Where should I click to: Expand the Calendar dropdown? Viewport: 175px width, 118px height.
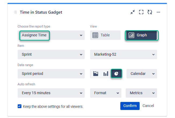click(142, 74)
